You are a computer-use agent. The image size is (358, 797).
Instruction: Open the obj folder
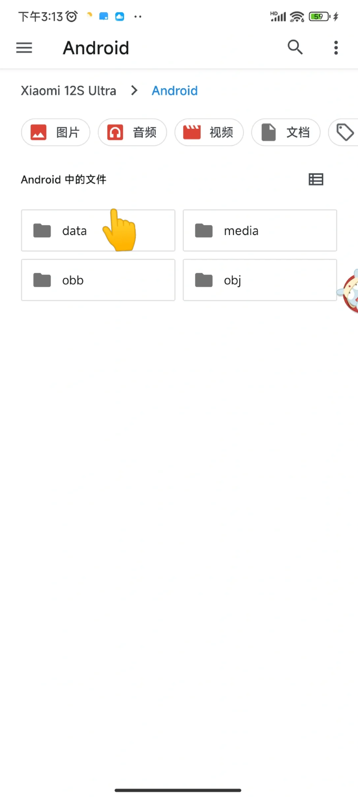point(260,280)
